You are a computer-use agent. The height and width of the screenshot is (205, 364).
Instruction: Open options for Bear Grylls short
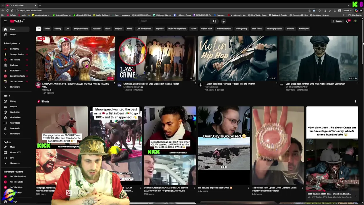(x=248, y=188)
